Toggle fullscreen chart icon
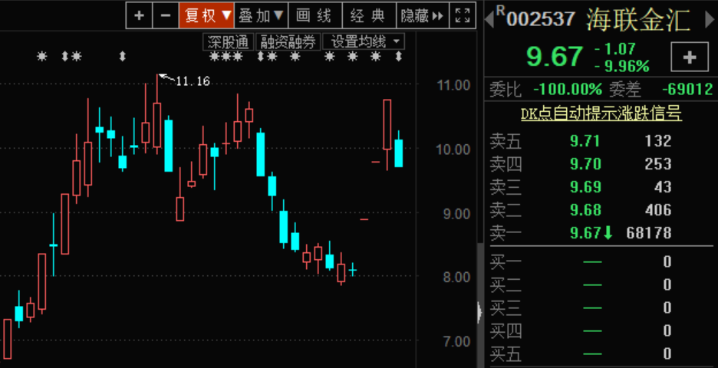Viewport: 718px width, 368px height. [463, 15]
